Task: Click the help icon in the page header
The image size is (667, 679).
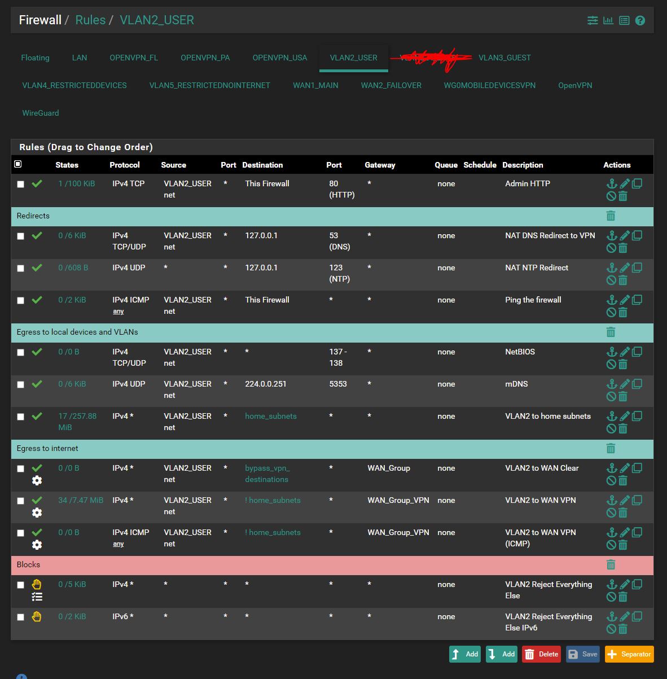Action: tap(640, 21)
